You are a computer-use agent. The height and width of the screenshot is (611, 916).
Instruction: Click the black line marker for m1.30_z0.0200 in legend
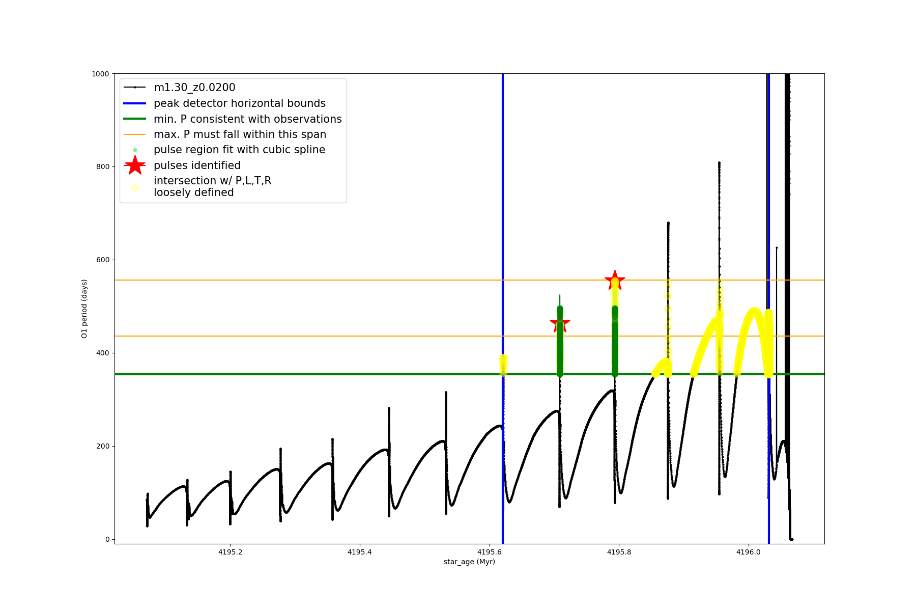click(135, 88)
